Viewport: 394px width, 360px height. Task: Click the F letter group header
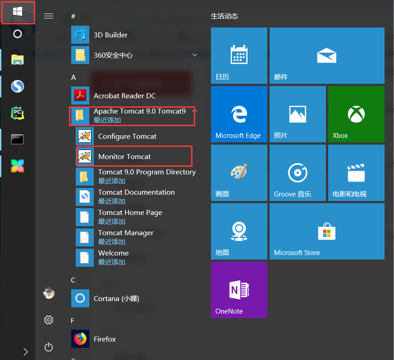point(73,320)
